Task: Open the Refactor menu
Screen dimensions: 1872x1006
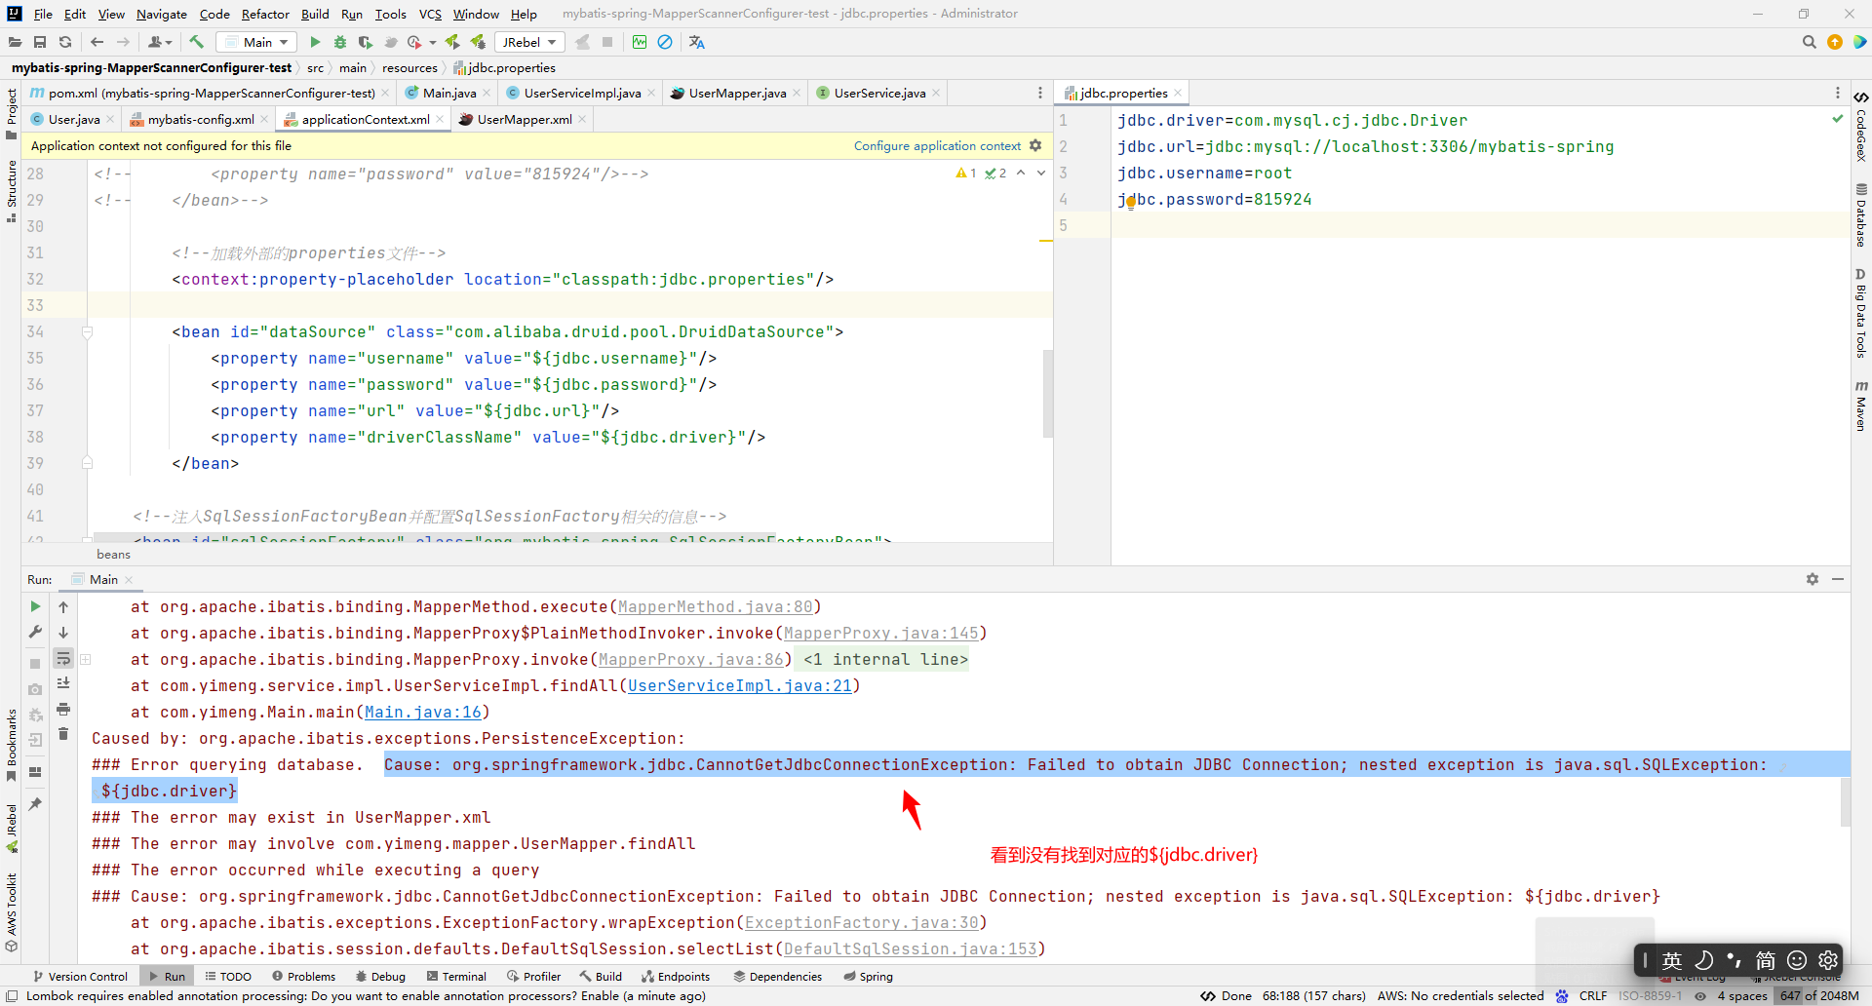Action: [265, 14]
